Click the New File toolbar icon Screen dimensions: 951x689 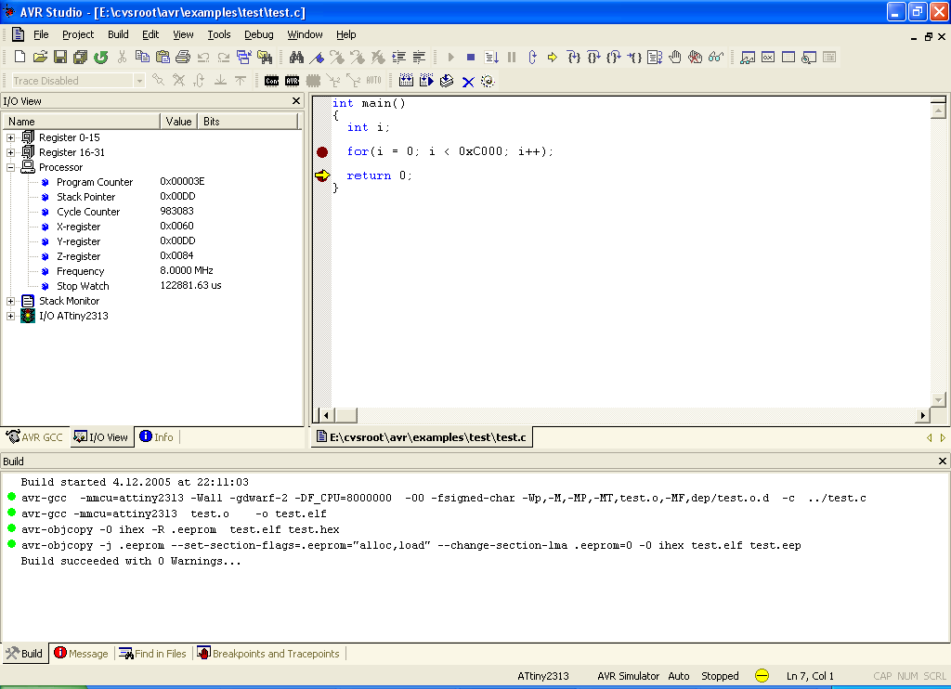(20, 58)
